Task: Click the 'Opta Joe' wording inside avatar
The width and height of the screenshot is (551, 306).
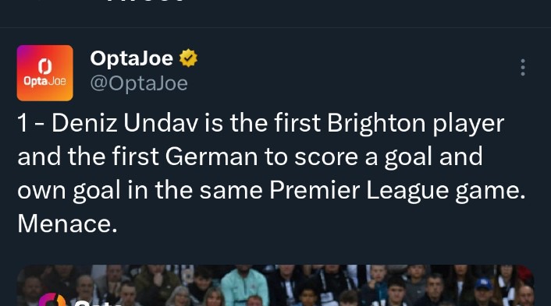Action: [x=45, y=81]
